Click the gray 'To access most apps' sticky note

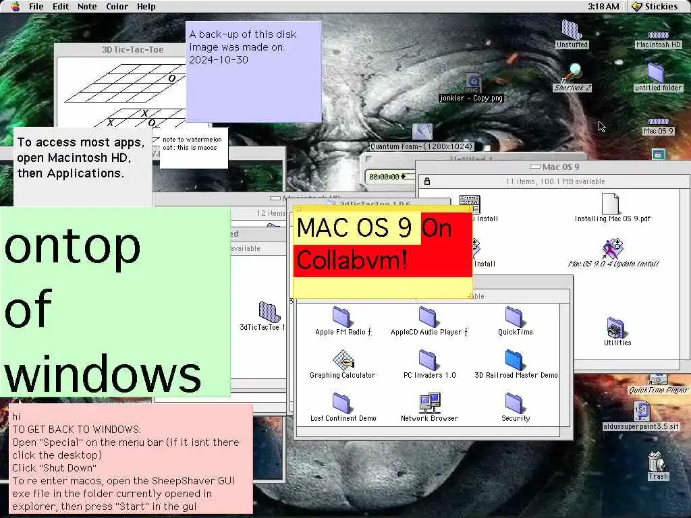pos(83,167)
